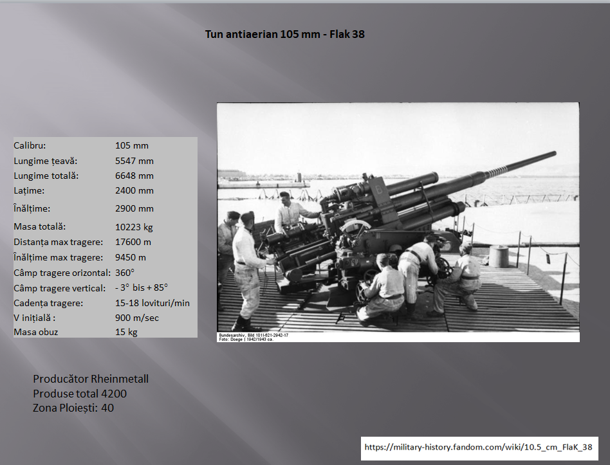610x465 pixels.
Task: Select the '360°' traverse value
Action: (x=124, y=273)
